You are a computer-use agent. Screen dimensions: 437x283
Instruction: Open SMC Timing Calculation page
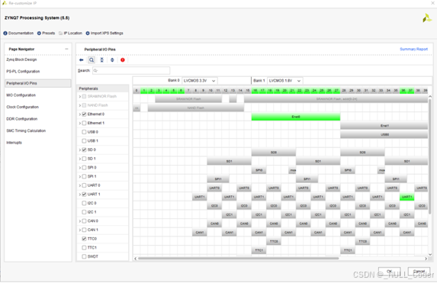(x=26, y=130)
